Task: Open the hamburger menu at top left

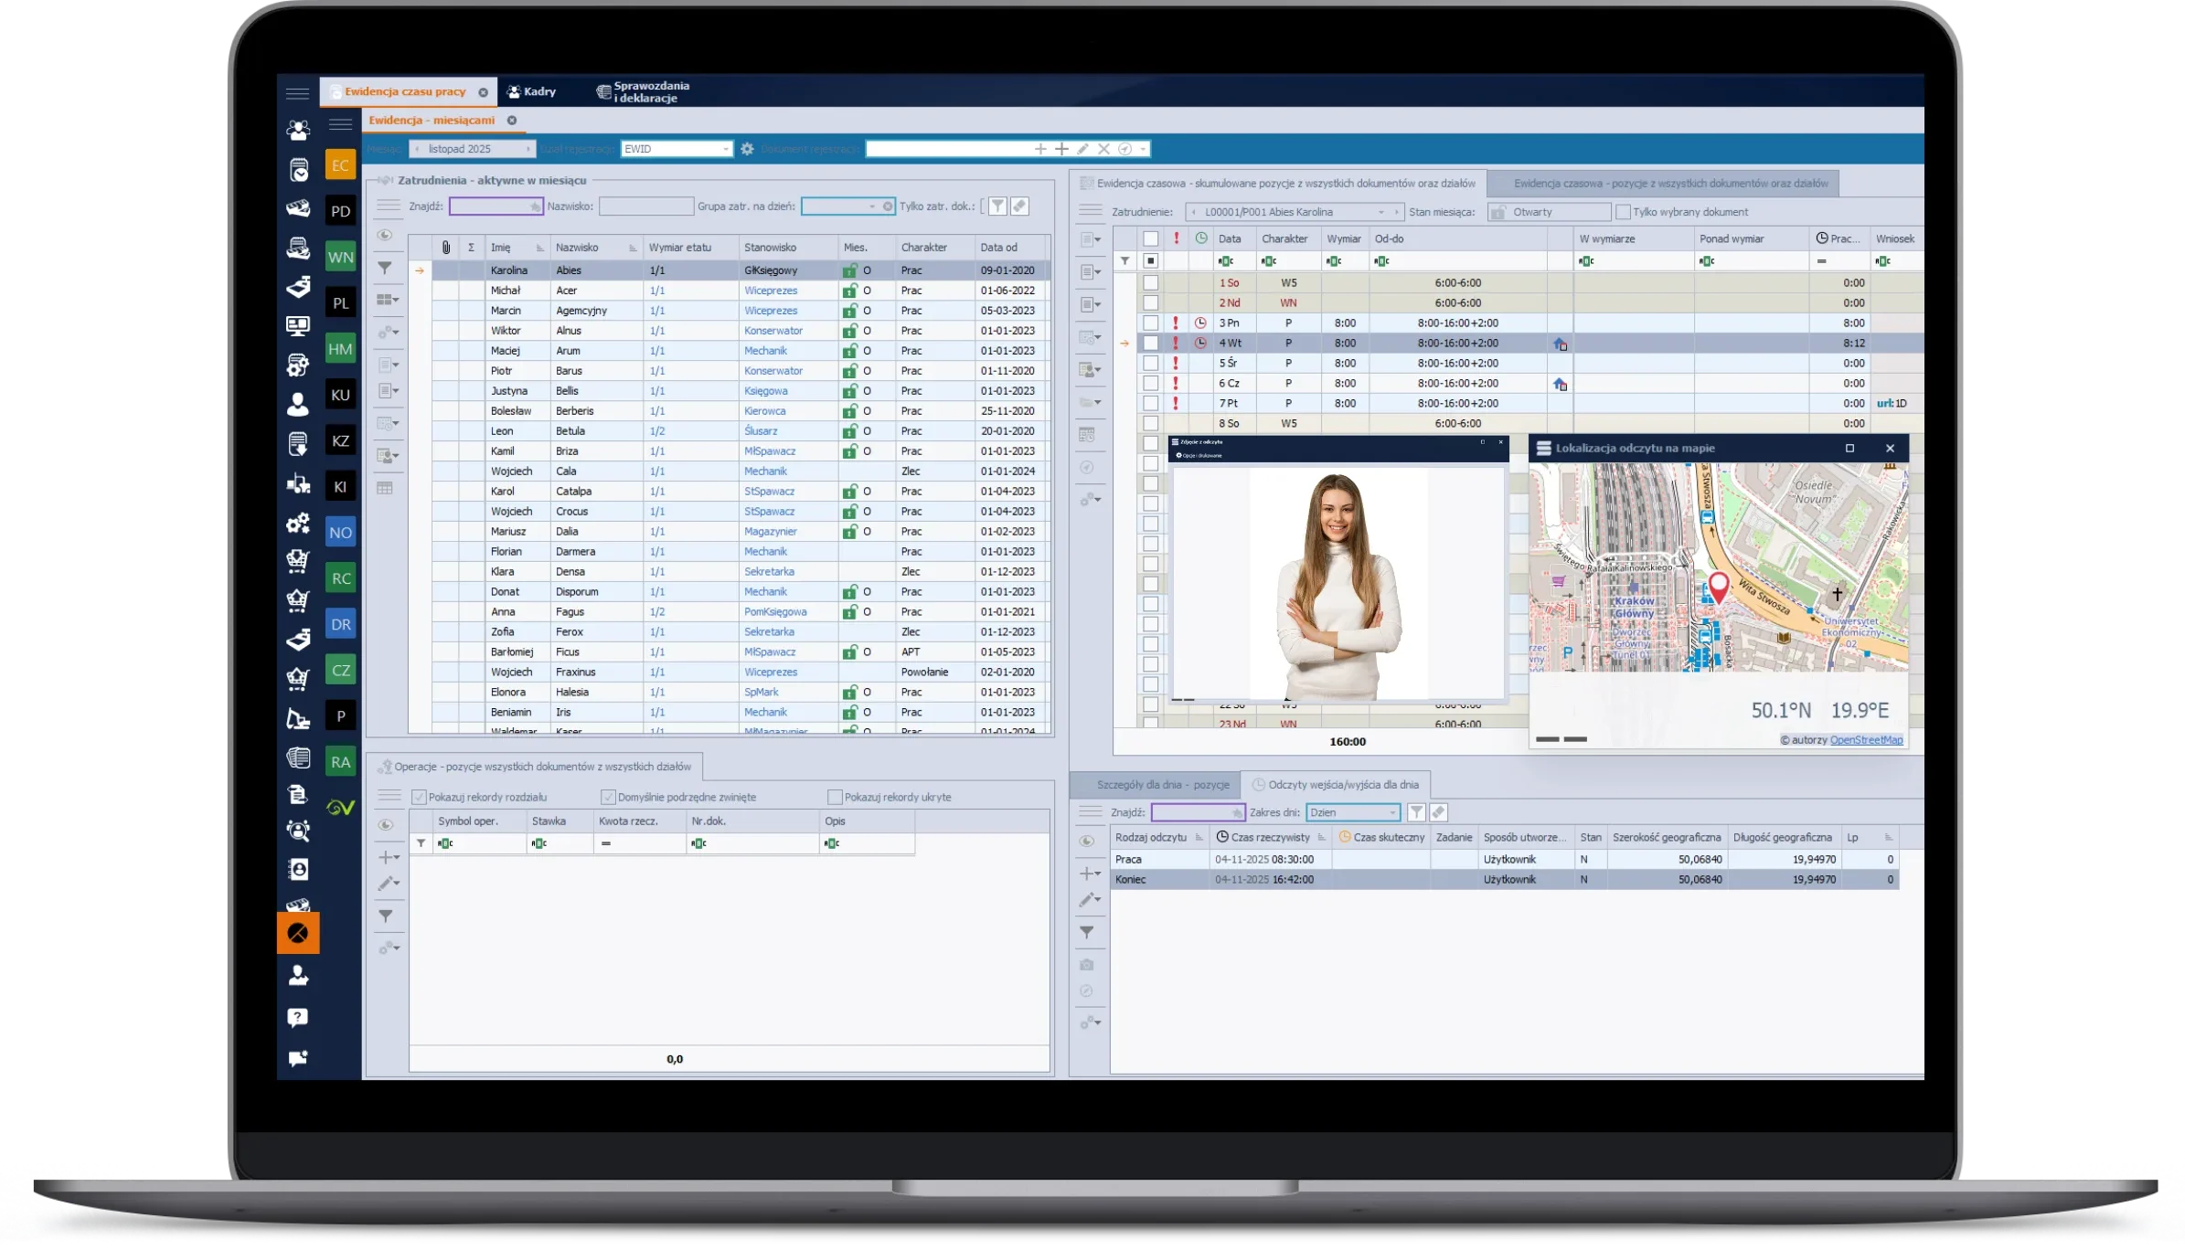Action: [x=297, y=93]
